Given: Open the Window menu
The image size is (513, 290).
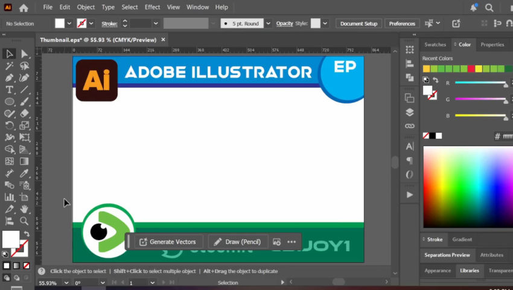Looking at the screenshot, I should [197, 7].
